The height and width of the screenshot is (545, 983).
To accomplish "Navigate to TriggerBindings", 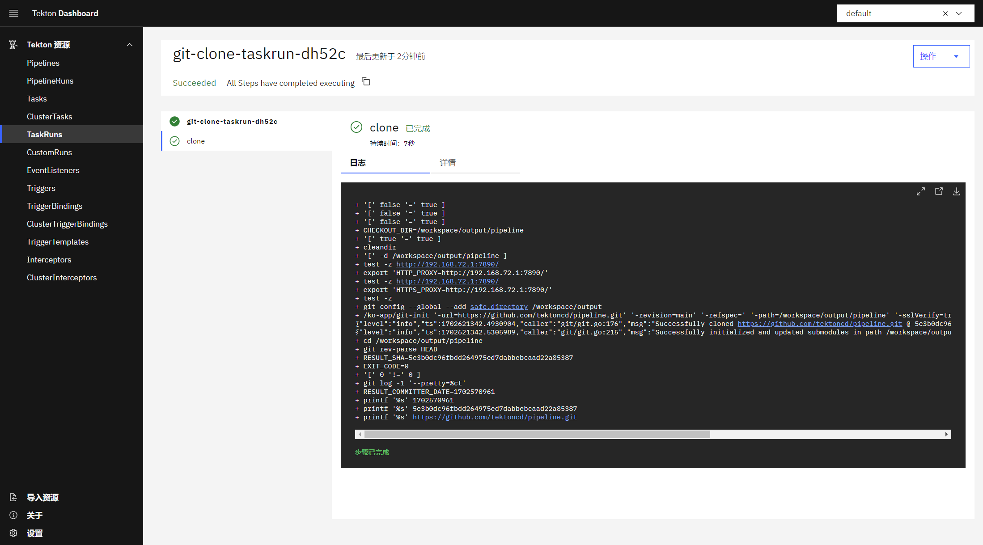I will (x=72, y=206).
